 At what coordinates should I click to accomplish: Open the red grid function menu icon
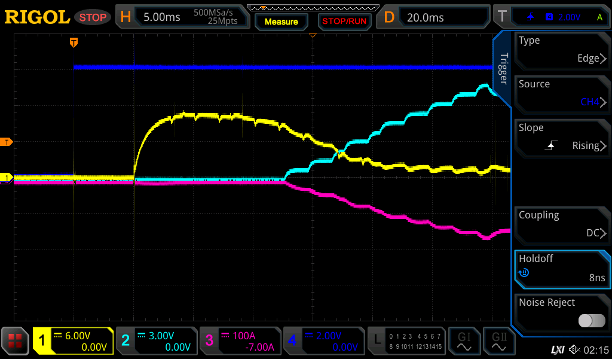16,342
